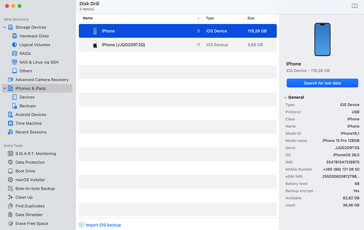
Task: Click the plus icon beside Import iOS backup
Action: pos(81,225)
